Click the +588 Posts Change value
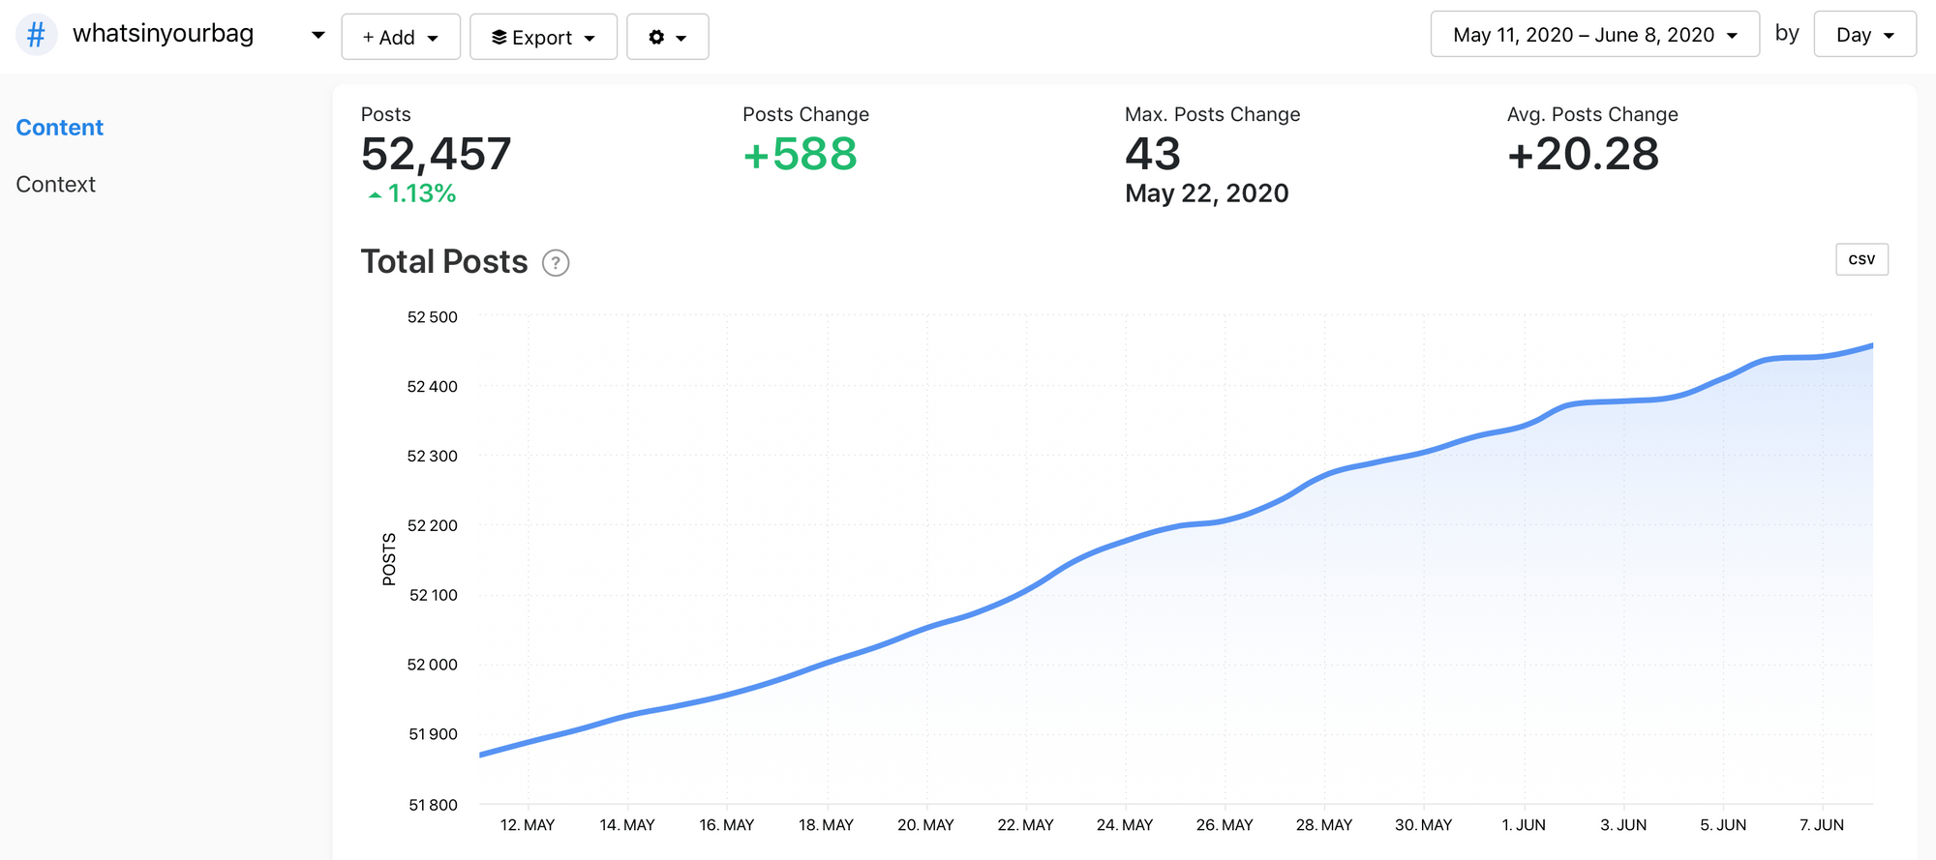The height and width of the screenshot is (860, 1936). point(800,154)
